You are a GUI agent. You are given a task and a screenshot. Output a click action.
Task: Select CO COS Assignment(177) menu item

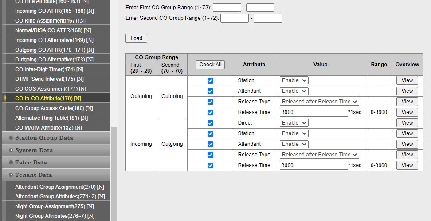coord(49,89)
